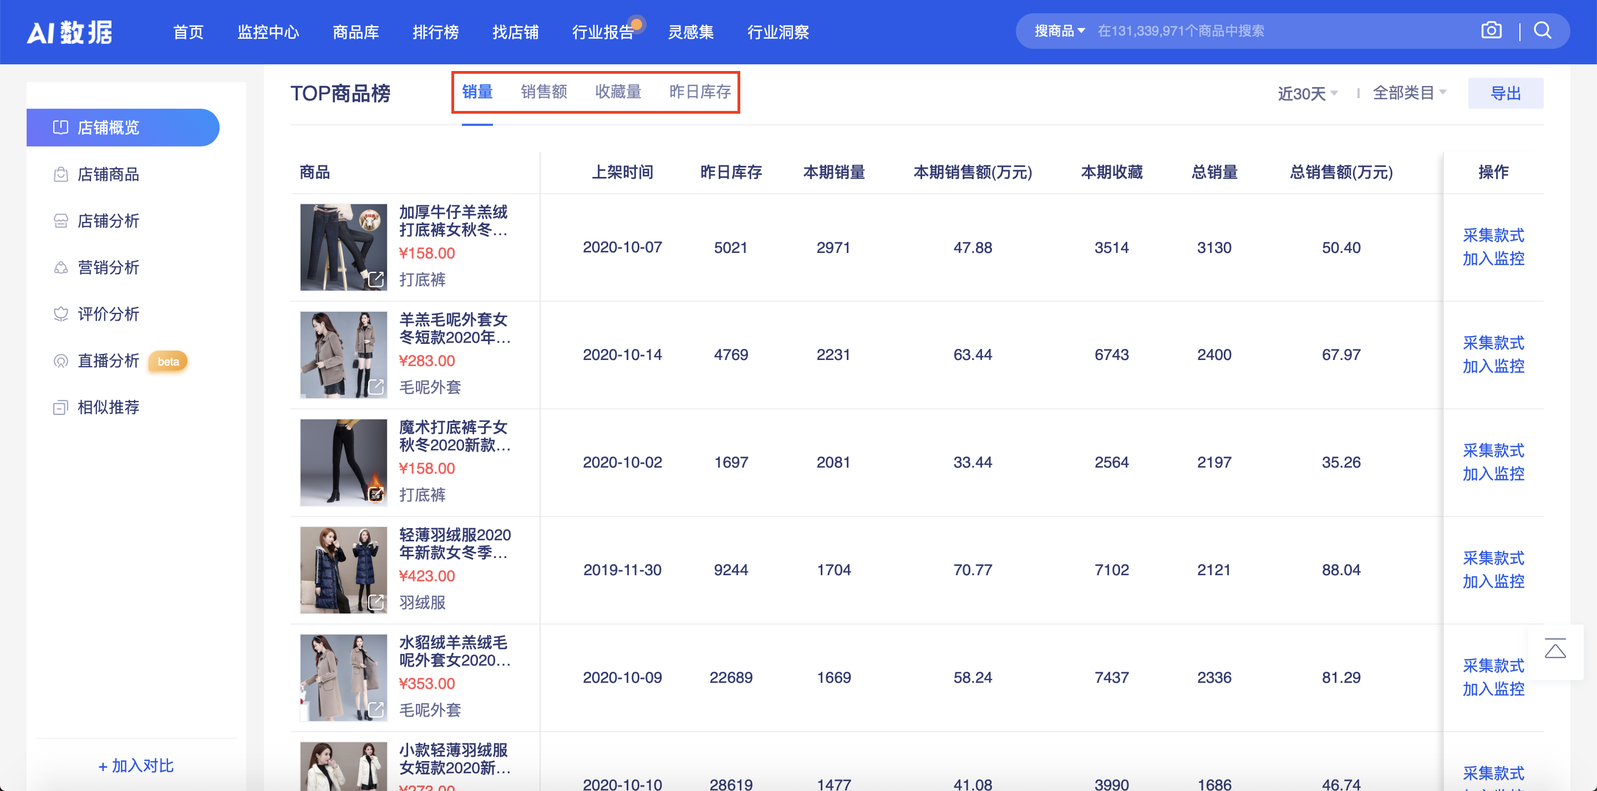1597x791 pixels.
Task: Expand the 全部类目 category dropdown
Action: pyautogui.click(x=1410, y=92)
